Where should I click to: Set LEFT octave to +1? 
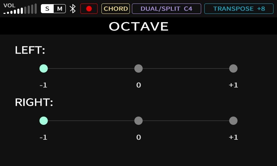click(233, 68)
